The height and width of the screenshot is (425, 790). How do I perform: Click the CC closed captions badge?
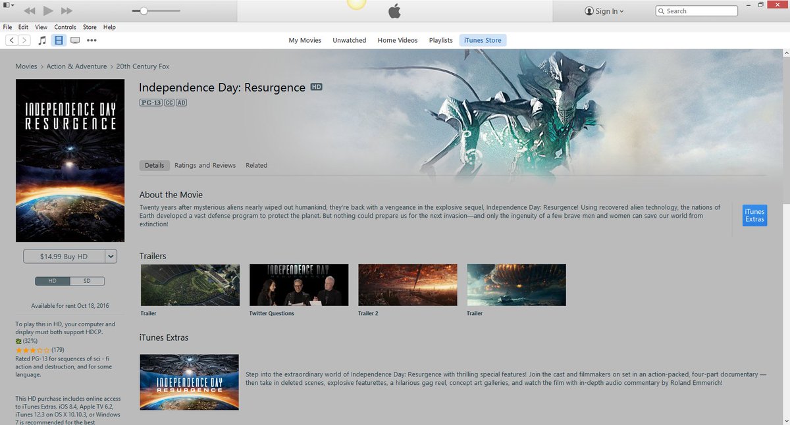point(169,103)
